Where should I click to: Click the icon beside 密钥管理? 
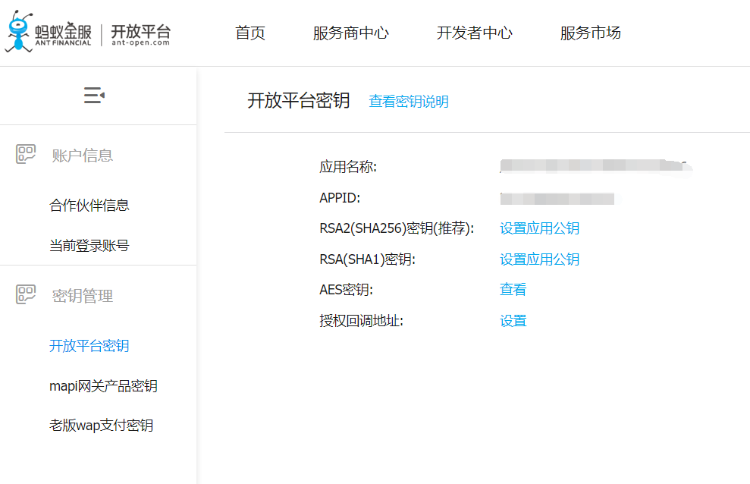(27, 295)
